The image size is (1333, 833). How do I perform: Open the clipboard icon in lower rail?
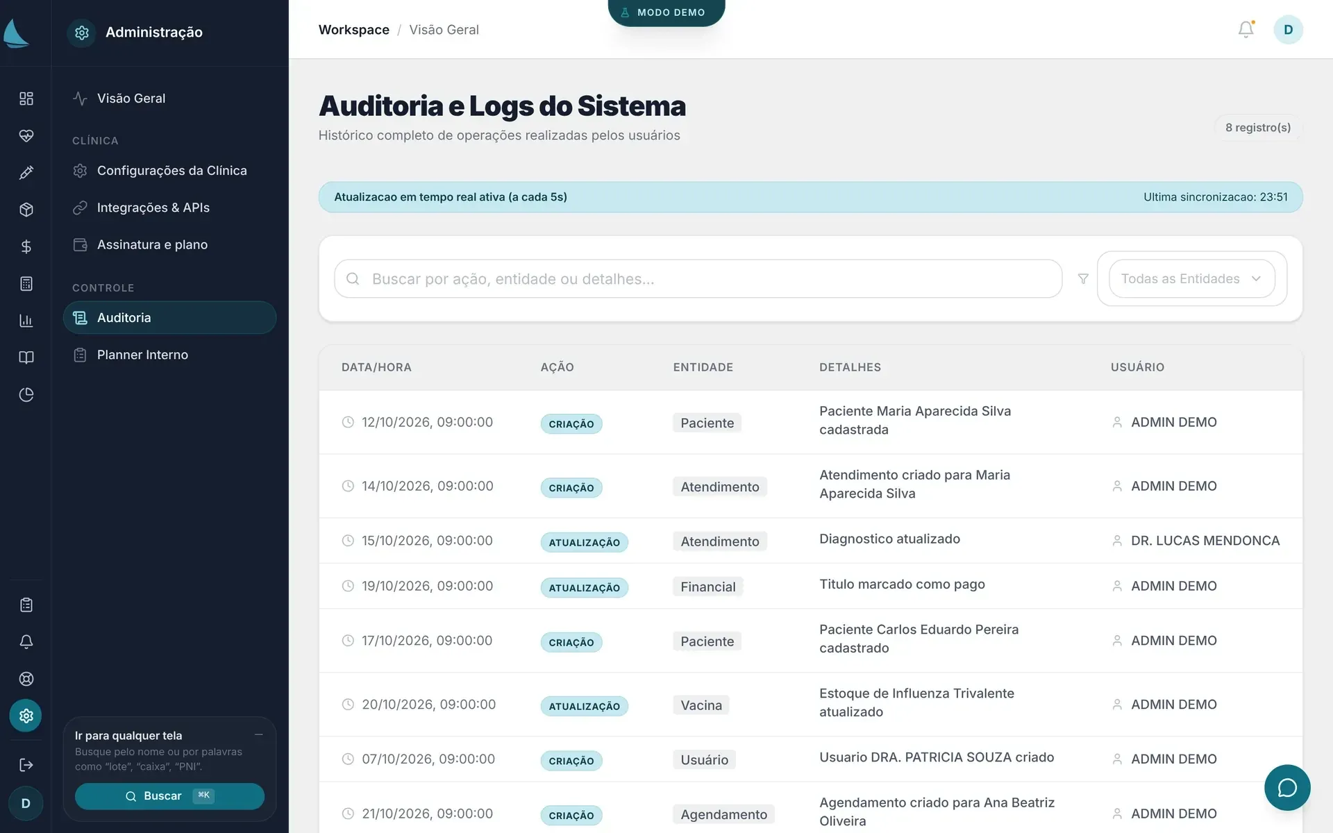tap(26, 605)
